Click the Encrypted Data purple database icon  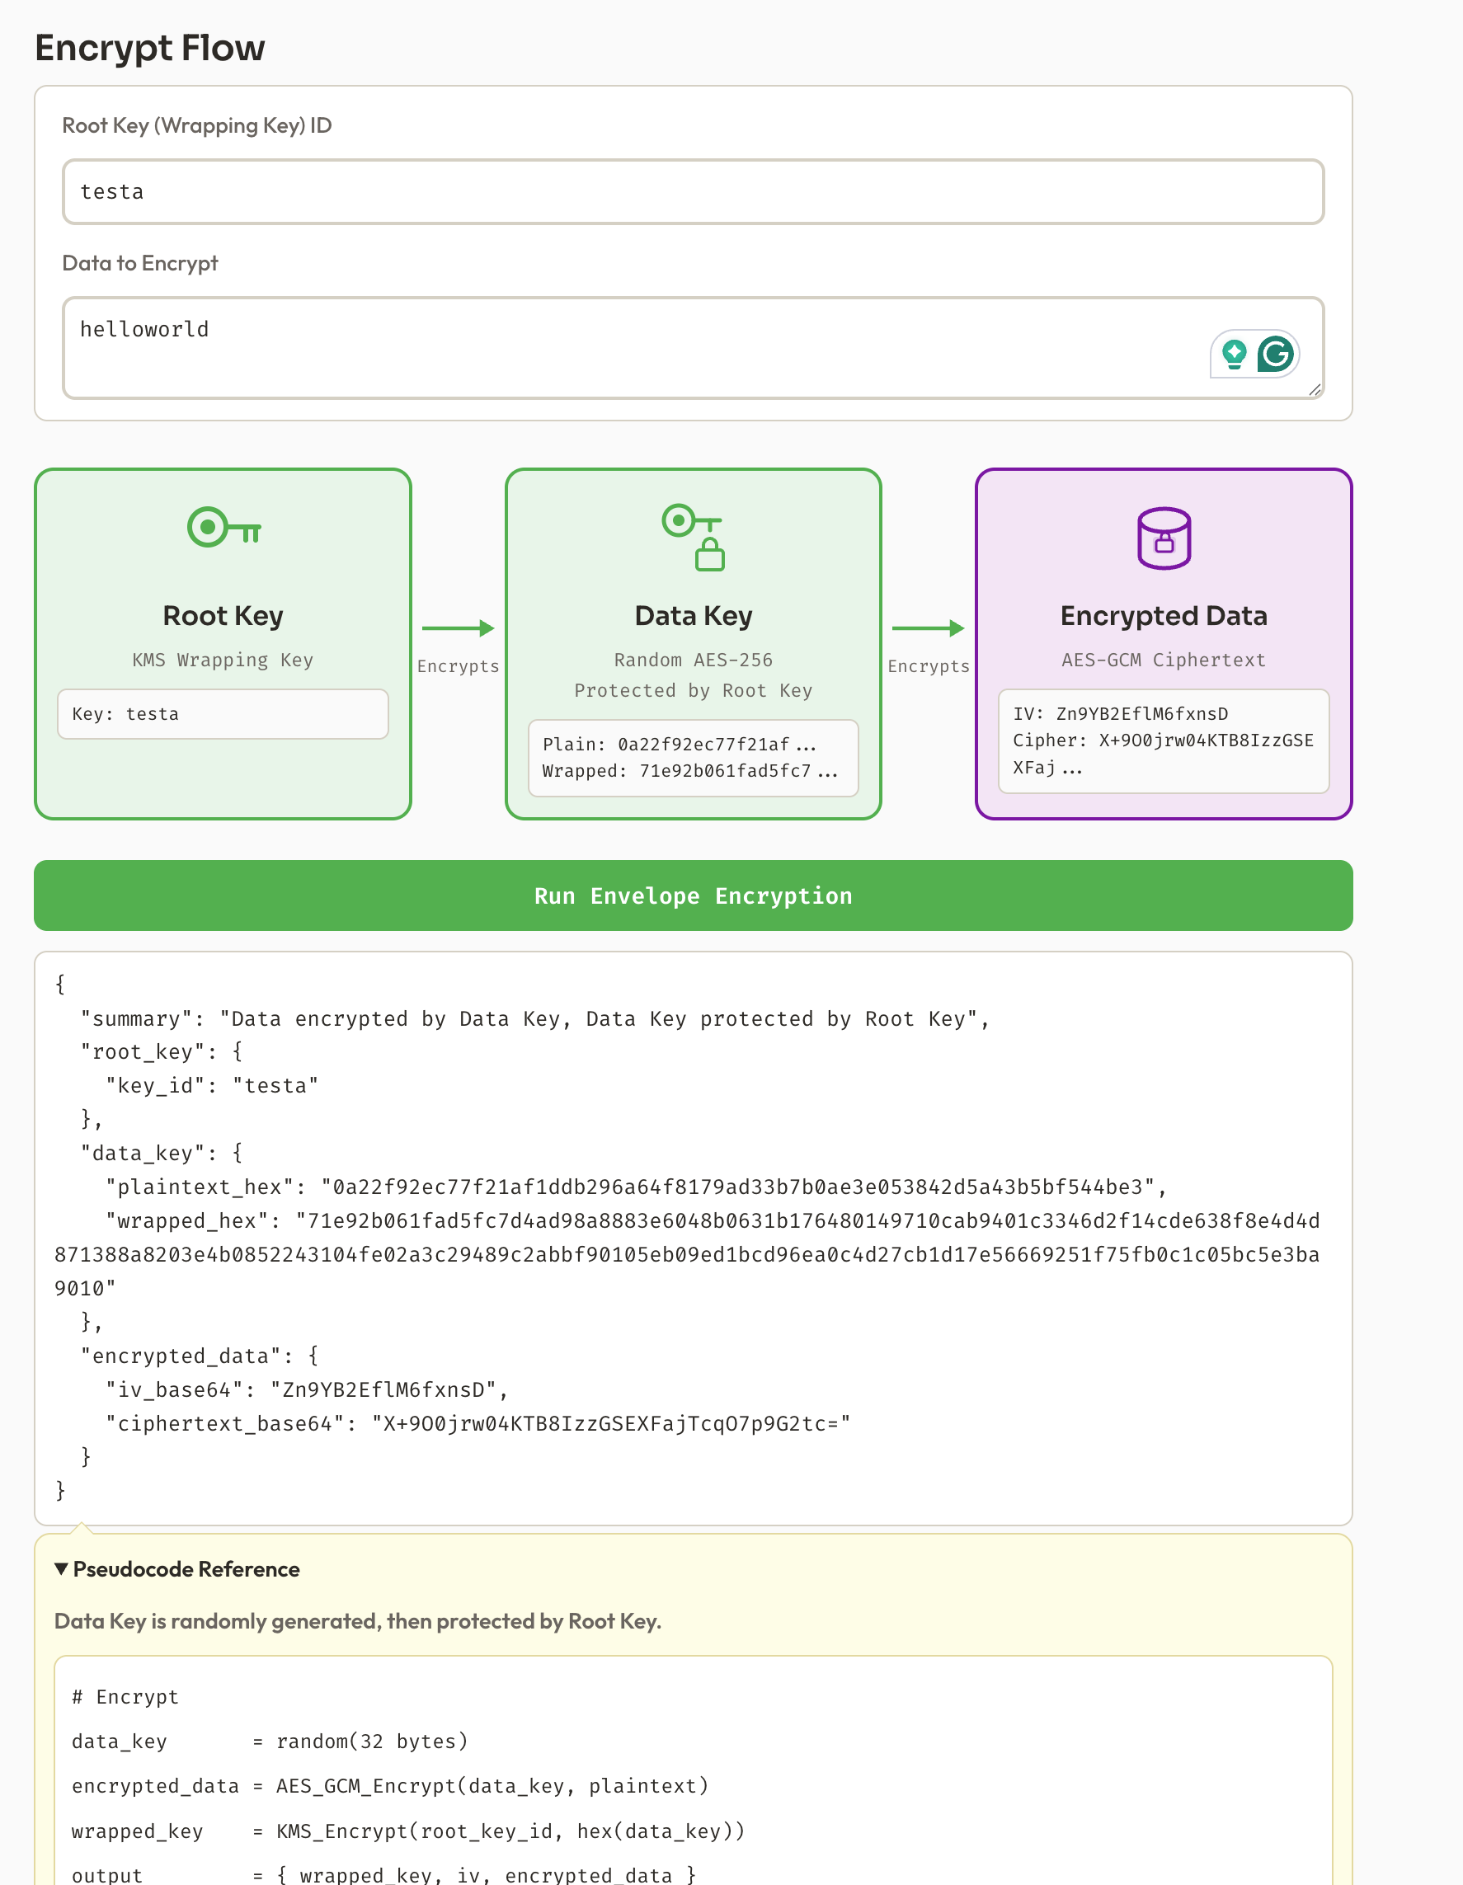pos(1164,538)
